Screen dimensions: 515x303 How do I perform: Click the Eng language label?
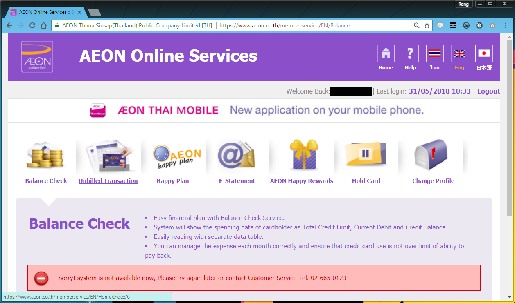(x=459, y=68)
